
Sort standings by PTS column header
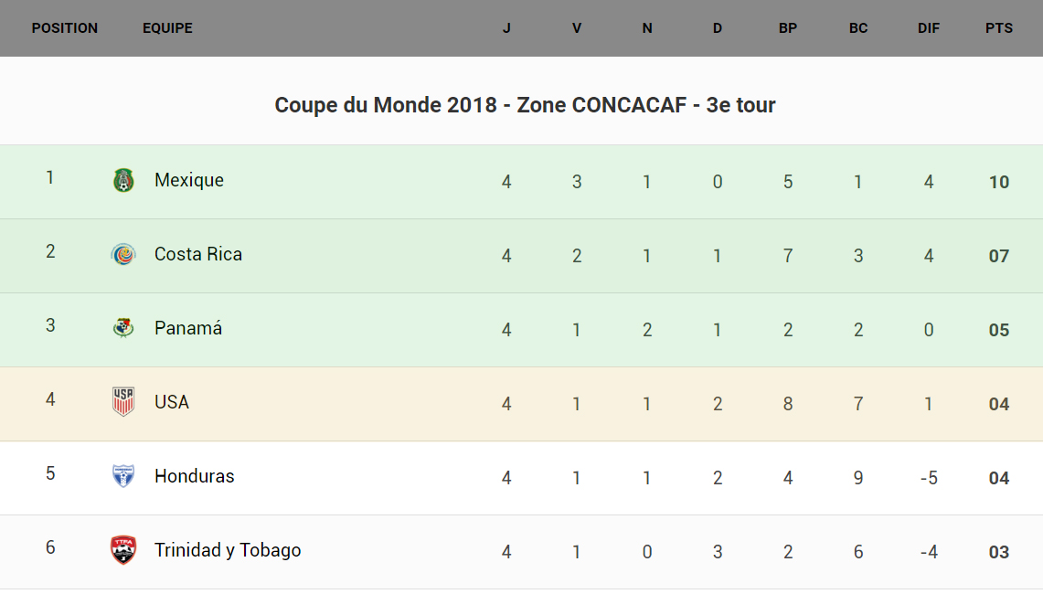(999, 28)
